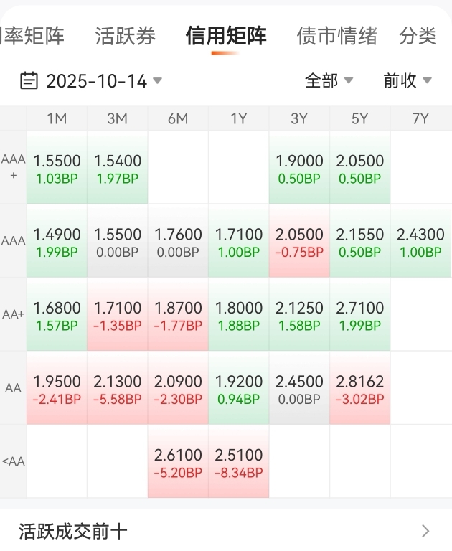
Task: Tap the AA+ 5Y cell showing 2.7100
Action: [x=360, y=315]
